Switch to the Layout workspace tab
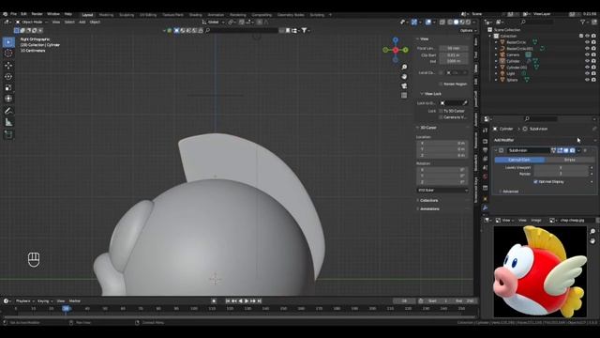 [x=87, y=15]
